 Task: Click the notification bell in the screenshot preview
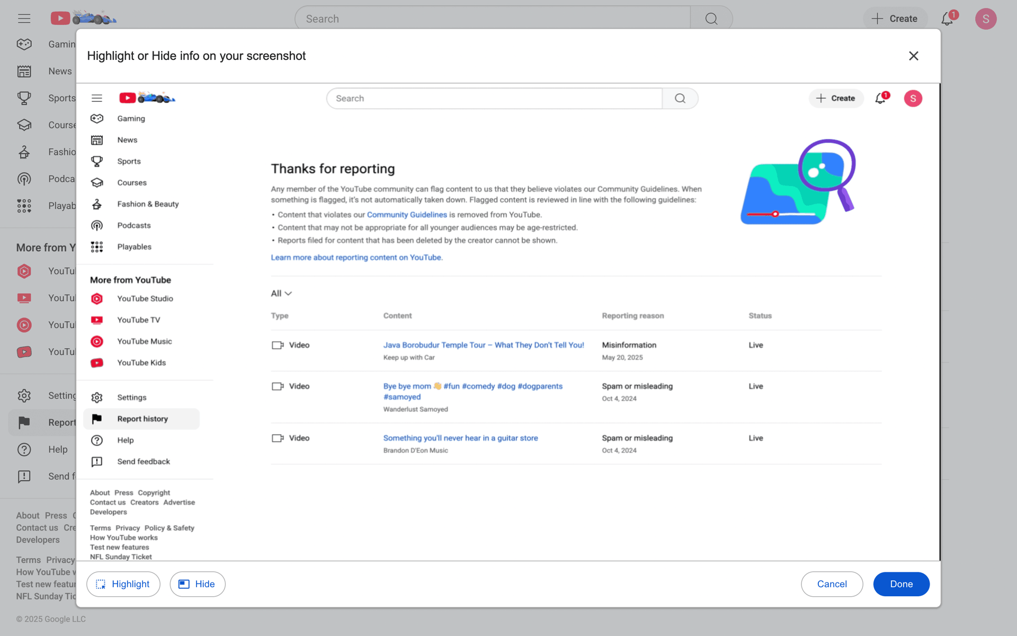(880, 99)
